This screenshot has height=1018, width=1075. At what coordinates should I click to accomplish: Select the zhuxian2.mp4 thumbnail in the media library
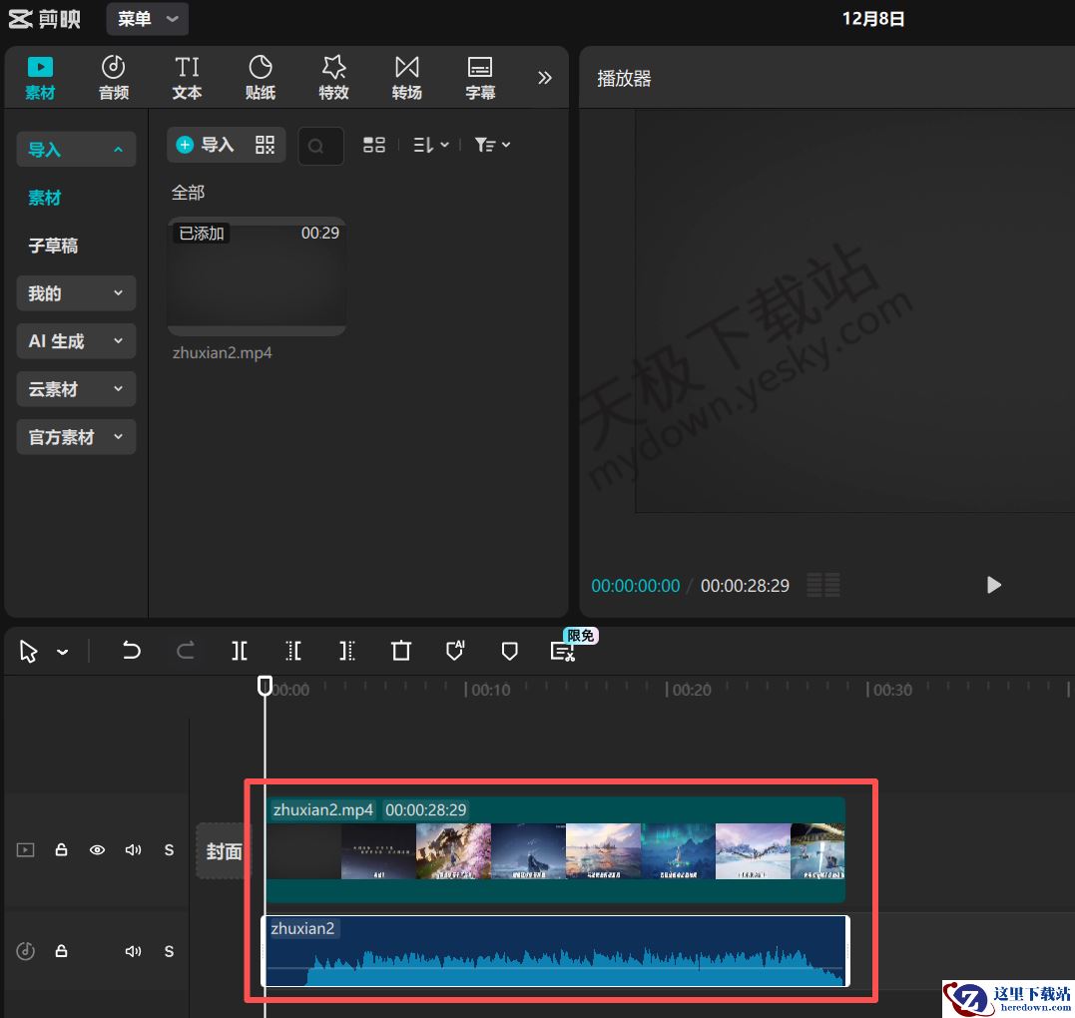[x=257, y=276]
